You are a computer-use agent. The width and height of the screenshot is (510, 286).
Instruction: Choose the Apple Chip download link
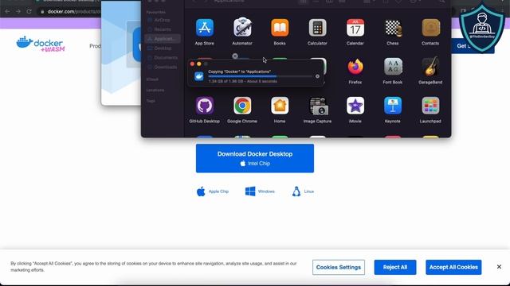[213, 191]
